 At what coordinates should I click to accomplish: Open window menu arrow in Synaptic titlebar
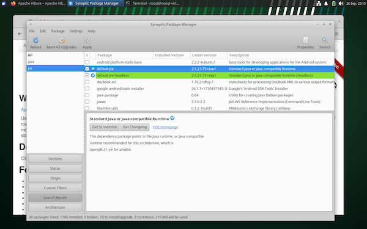(x=31, y=24)
